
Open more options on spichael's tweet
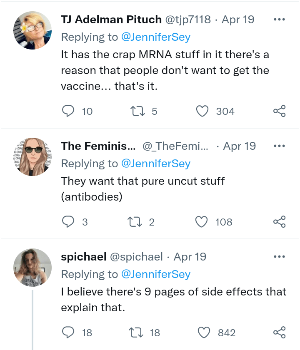coord(279,257)
